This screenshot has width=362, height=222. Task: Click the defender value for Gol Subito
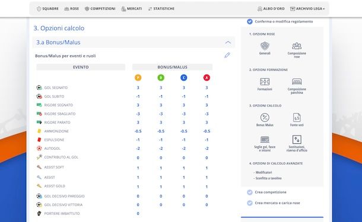point(161,96)
